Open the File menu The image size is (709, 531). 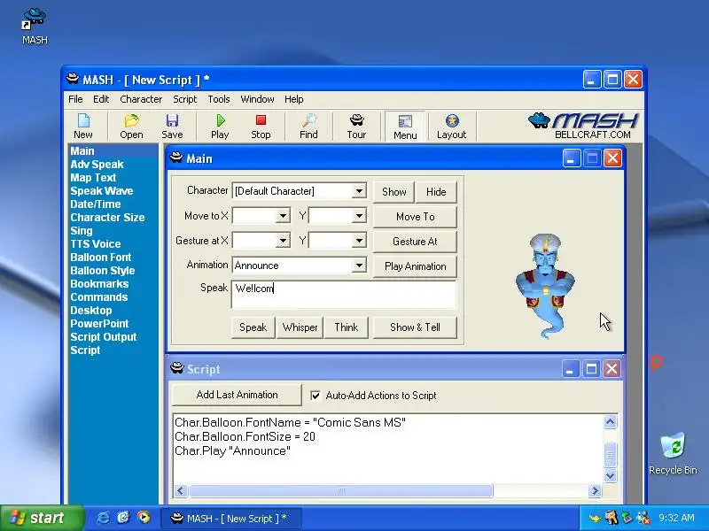coord(75,99)
